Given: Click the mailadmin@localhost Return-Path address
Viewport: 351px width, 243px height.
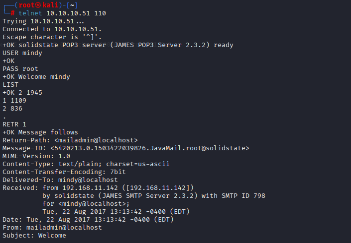Looking at the screenshot, I should tap(96, 140).
